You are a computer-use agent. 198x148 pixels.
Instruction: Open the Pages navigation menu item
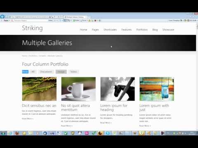click(95, 30)
